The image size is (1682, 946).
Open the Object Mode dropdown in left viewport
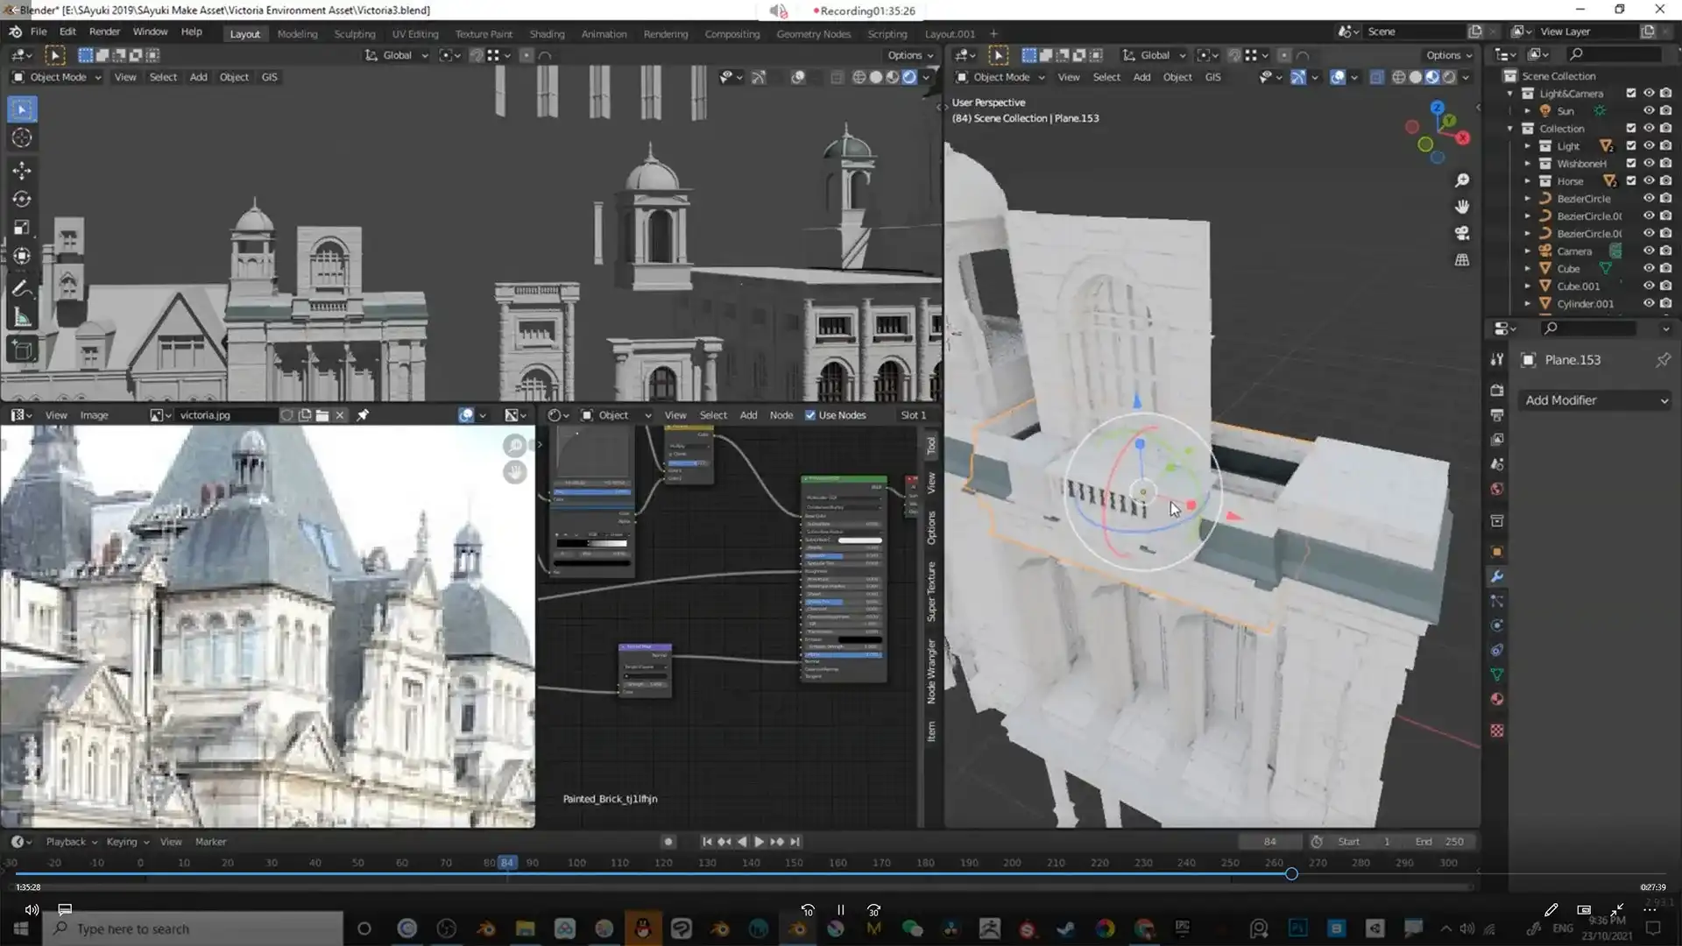(58, 77)
